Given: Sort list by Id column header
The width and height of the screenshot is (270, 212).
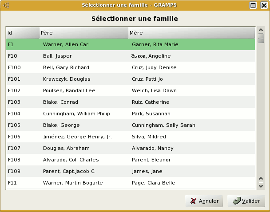Looking at the screenshot, I should click(x=23, y=33).
